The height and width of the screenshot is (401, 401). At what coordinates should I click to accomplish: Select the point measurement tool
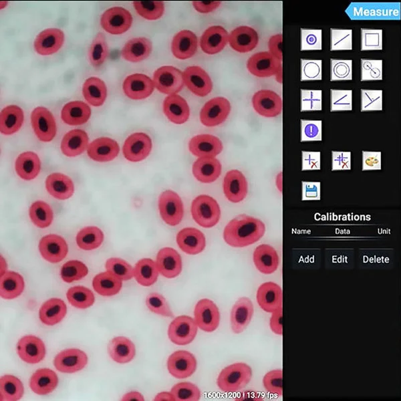tap(311, 39)
